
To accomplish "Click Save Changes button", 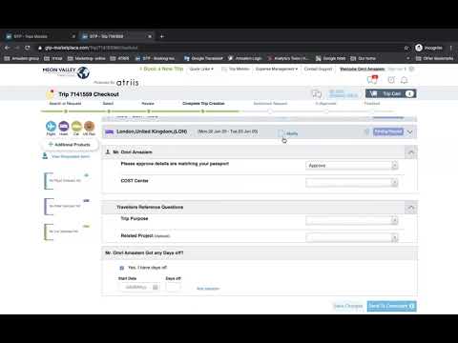I will [348, 306].
